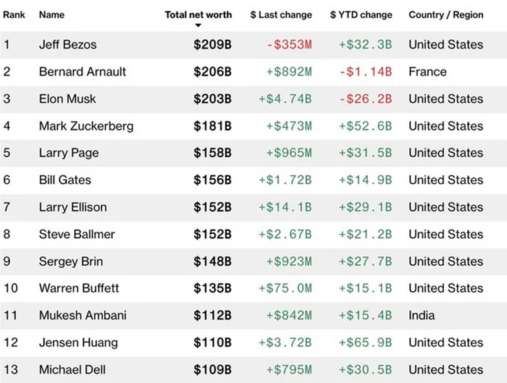This screenshot has width=507, height=383.
Task: Open Warren Buffett profile
Action: pos(79,288)
